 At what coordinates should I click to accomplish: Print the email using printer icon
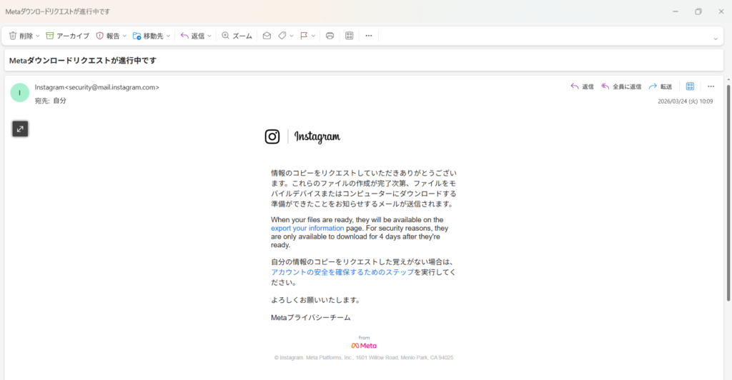[330, 36]
